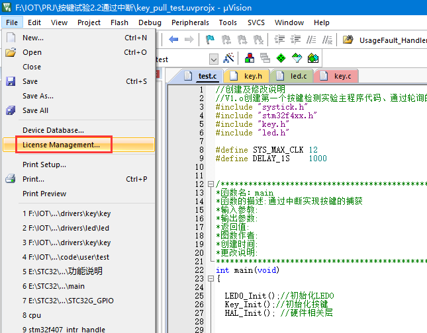Click the Select Software Packs icon
Screen dimensions: 427x333
coord(297,59)
